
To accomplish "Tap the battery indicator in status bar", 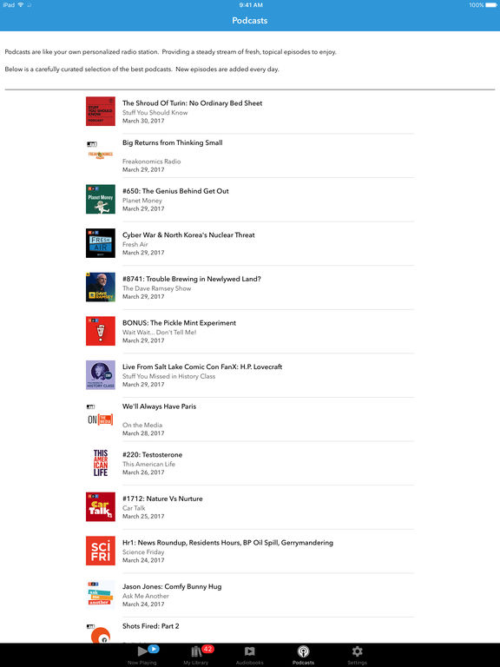I will click(x=491, y=5).
